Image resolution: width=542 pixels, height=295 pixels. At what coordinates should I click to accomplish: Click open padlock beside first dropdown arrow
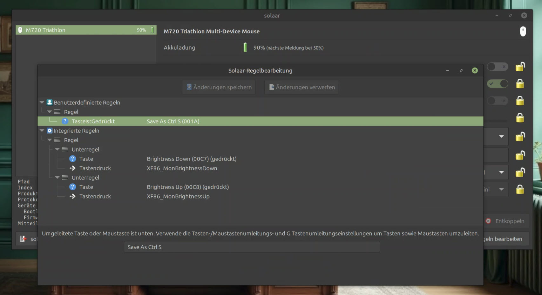520,136
